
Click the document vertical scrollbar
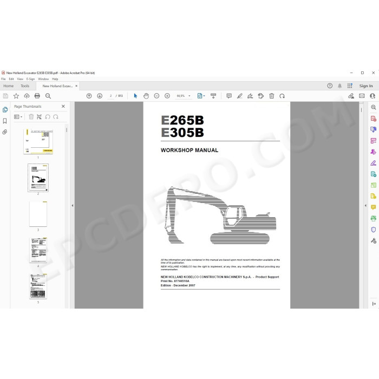361,110
